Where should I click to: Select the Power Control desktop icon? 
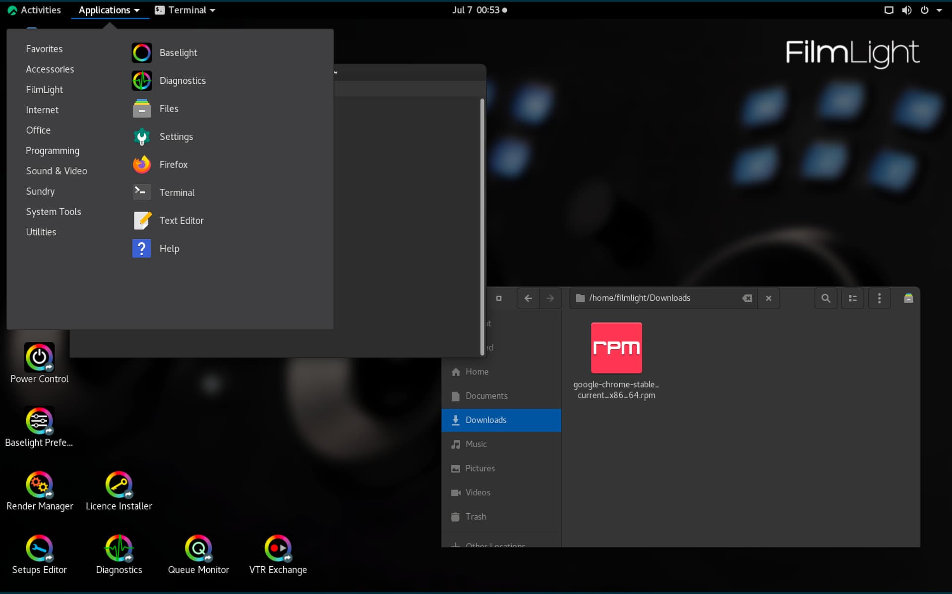click(x=39, y=363)
